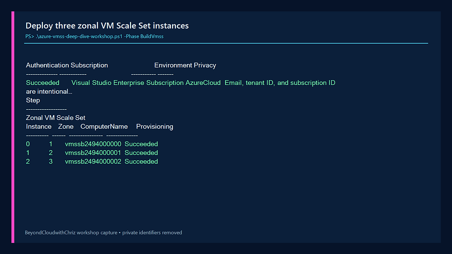Click 'Succeeded' in the vmssb2494000000 row
This screenshot has width=452, height=254.
pyautogui.click(x=141, y=144)
